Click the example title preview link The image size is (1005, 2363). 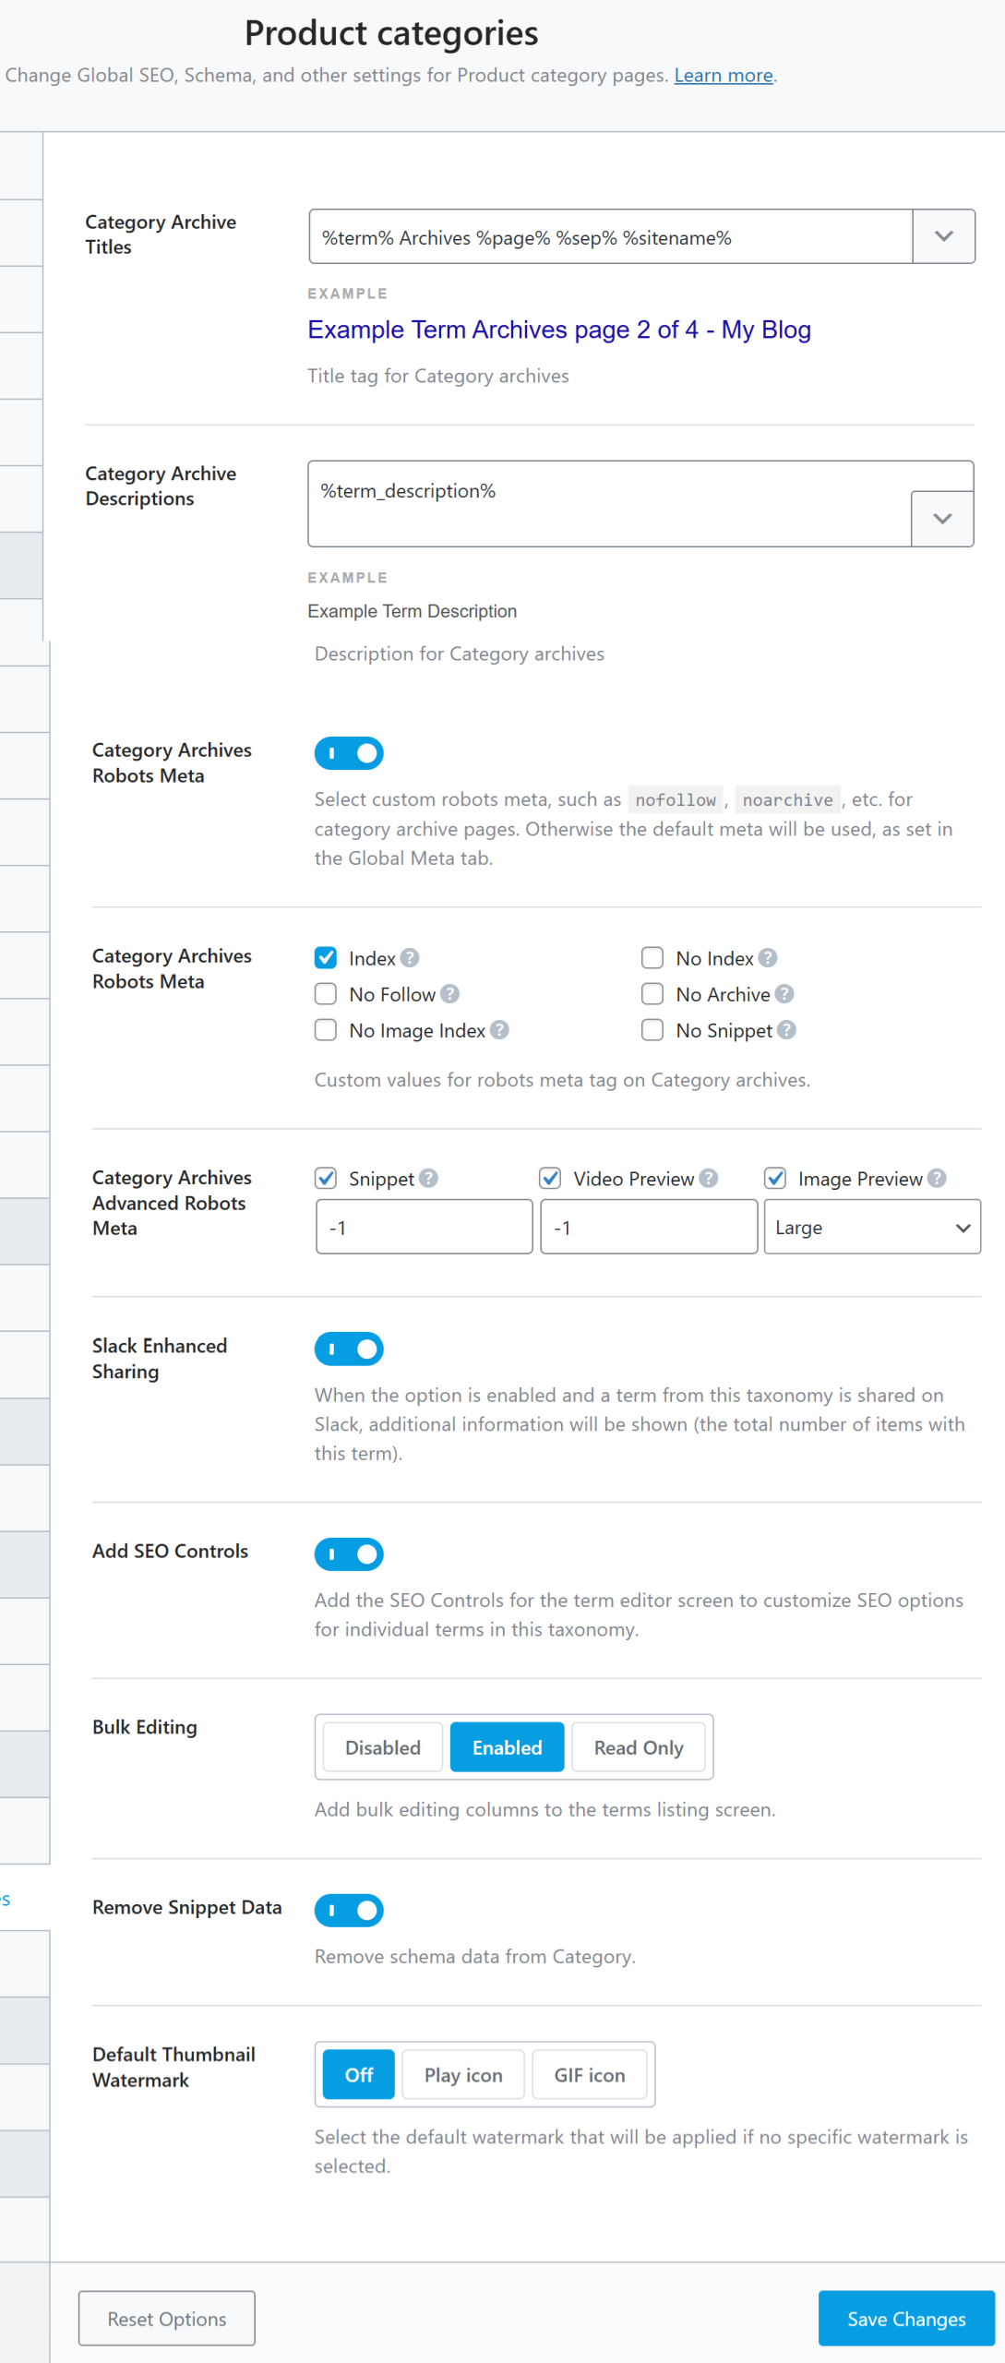(x=559, y=330)
